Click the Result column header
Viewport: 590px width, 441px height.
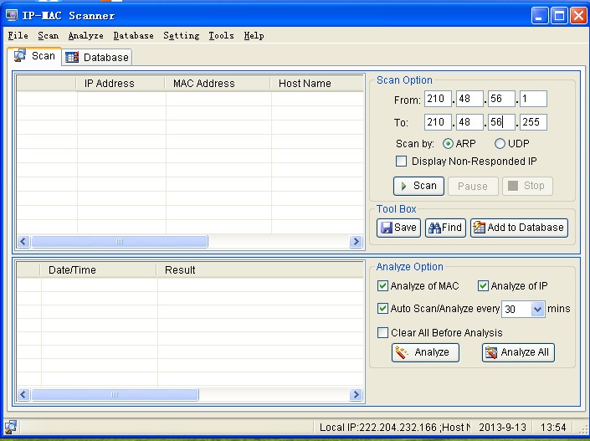(260, 269)
